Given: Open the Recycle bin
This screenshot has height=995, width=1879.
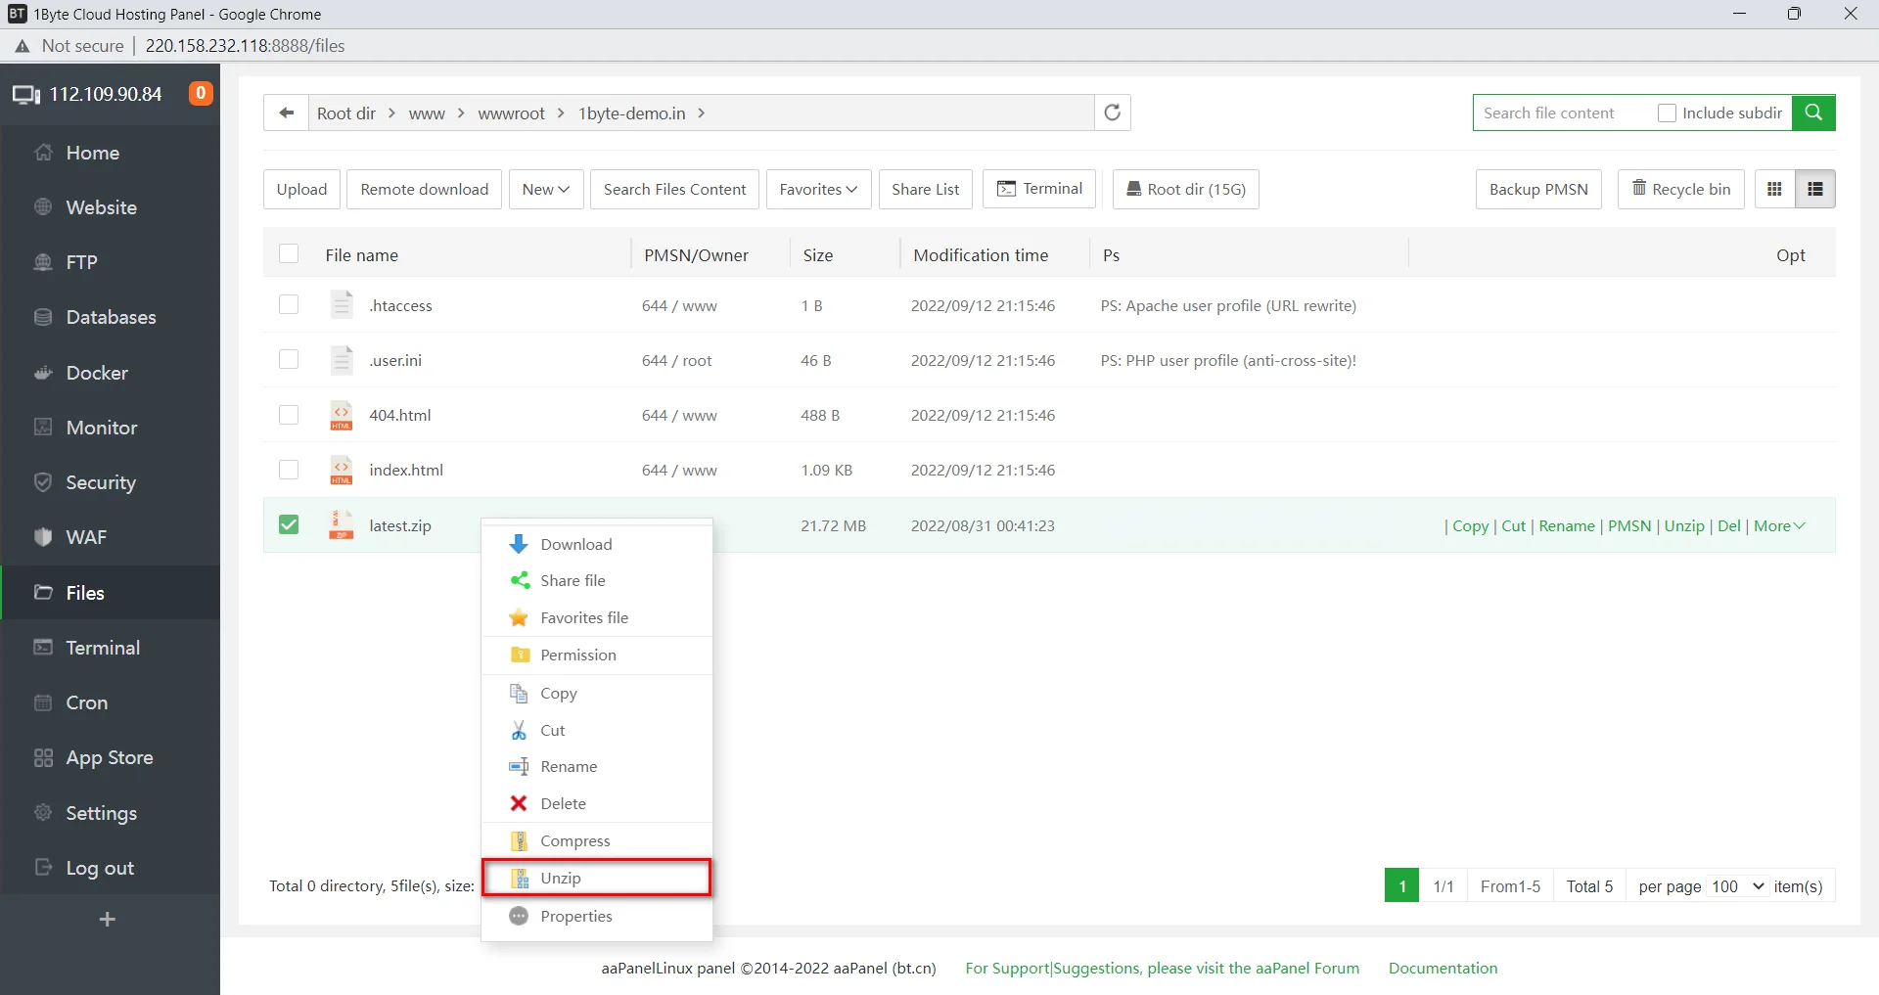Looking at the screenshot, I should point(1680,189).
